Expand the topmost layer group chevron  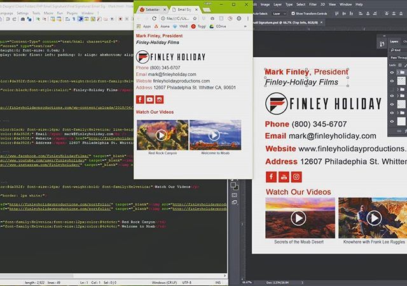pyautogui.click(x=398, y=72)
